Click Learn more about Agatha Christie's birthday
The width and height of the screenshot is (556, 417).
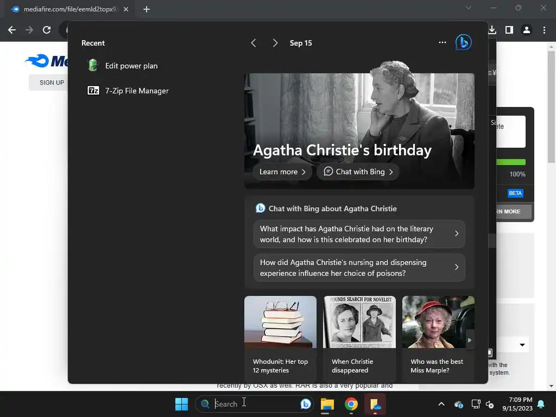[282, 172]
